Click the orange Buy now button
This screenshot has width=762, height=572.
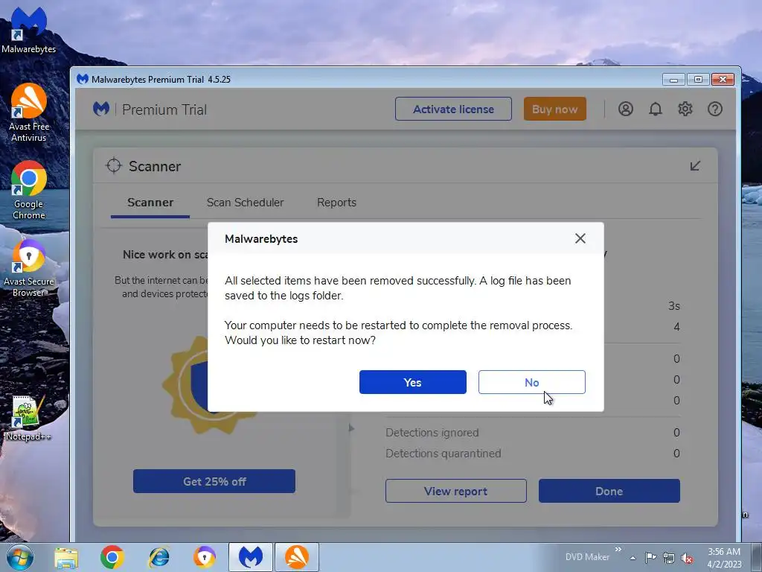[555, 109]
